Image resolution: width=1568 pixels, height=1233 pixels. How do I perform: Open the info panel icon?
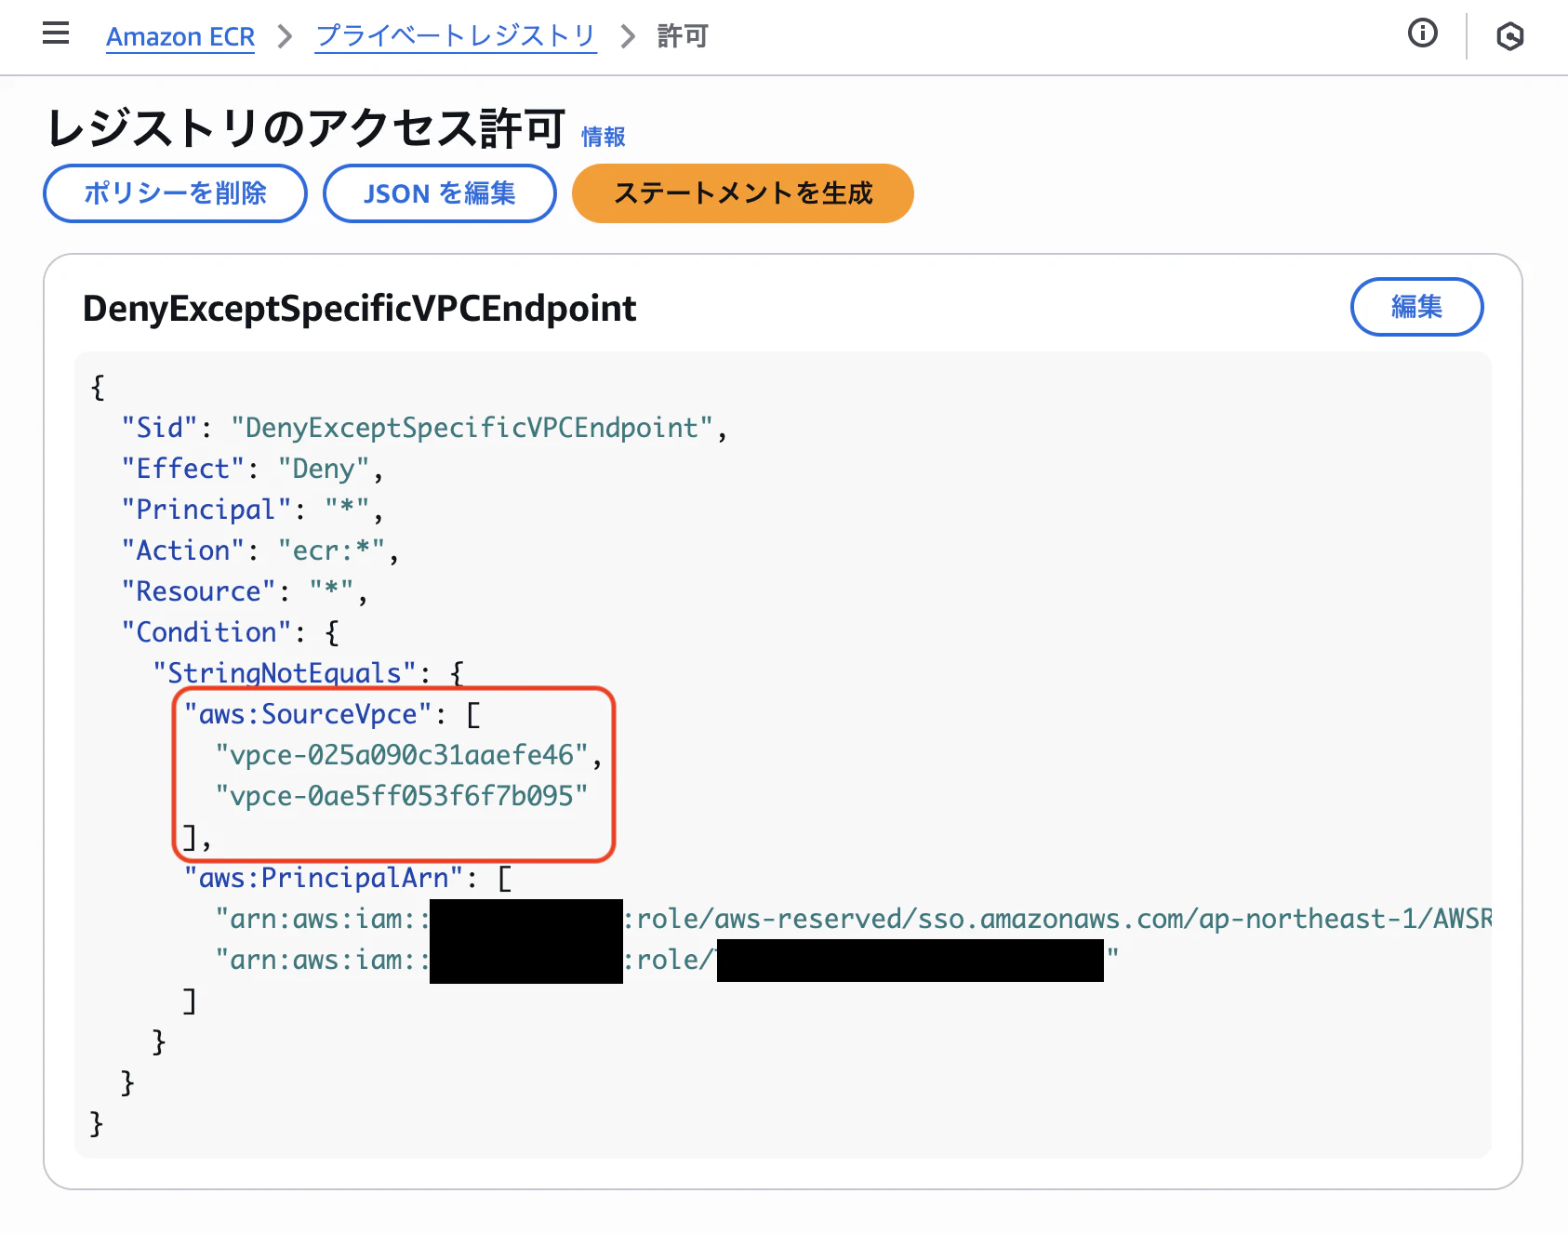click(1422, 33)
